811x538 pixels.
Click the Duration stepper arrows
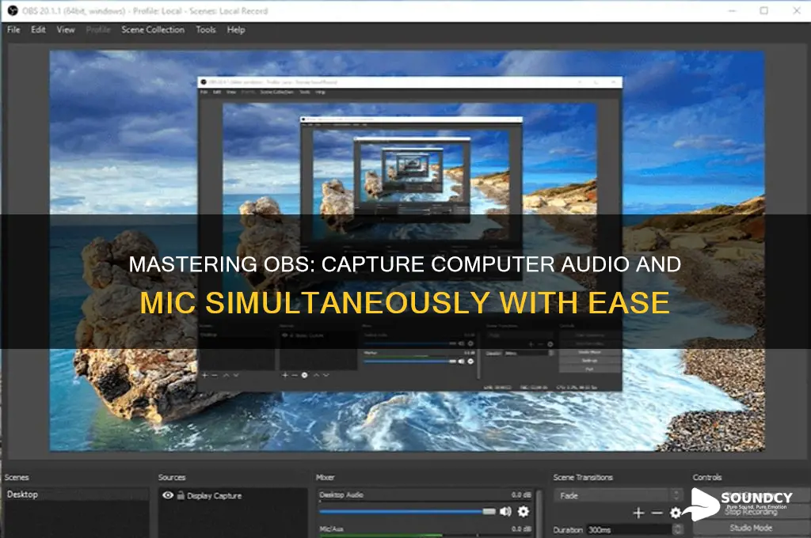677,530
